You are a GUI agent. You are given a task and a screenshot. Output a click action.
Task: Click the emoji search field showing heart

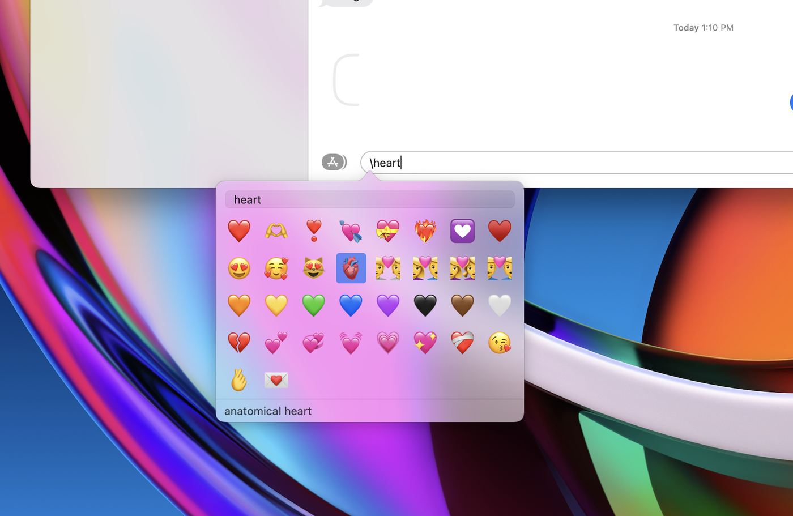[x=369, y=199]
